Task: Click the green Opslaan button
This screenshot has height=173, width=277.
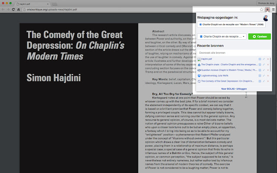Action: point(260,36)
